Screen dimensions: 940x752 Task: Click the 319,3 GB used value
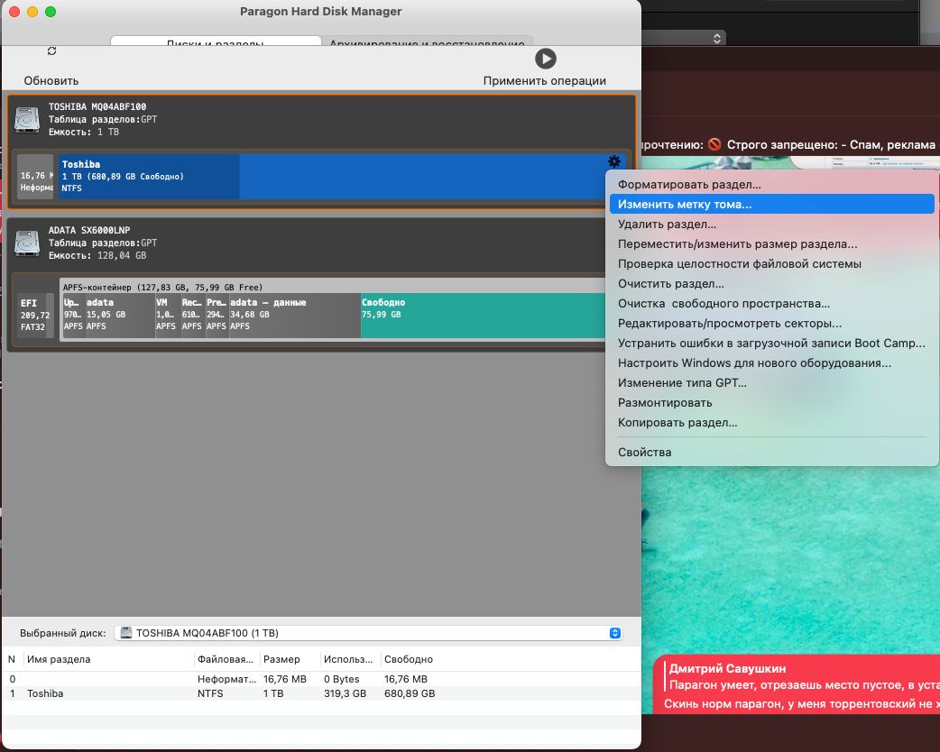[x=345, y=693]
